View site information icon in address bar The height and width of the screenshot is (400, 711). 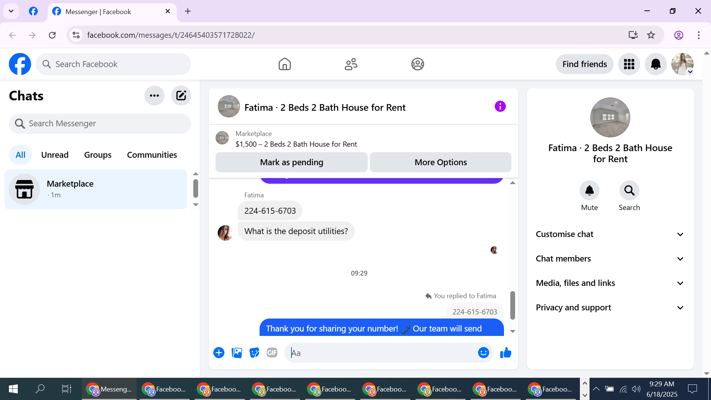76,35
